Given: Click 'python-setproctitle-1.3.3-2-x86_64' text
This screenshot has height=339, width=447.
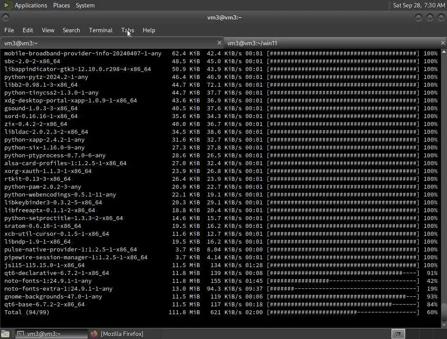Looking at the screenshot, I should click(x=64, y=218).
